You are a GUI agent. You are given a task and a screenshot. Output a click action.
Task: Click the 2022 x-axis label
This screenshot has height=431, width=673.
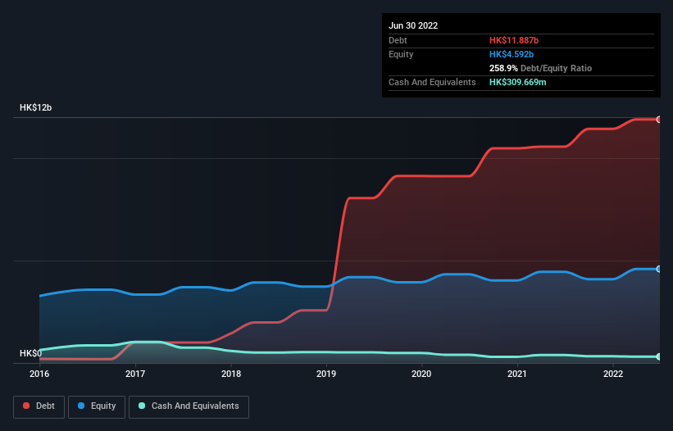click(613, 374)
